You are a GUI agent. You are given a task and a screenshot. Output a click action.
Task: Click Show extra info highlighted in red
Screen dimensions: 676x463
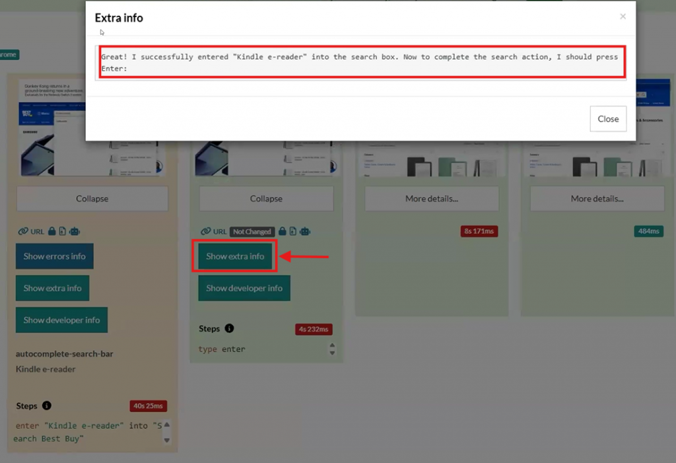(235, 256)
